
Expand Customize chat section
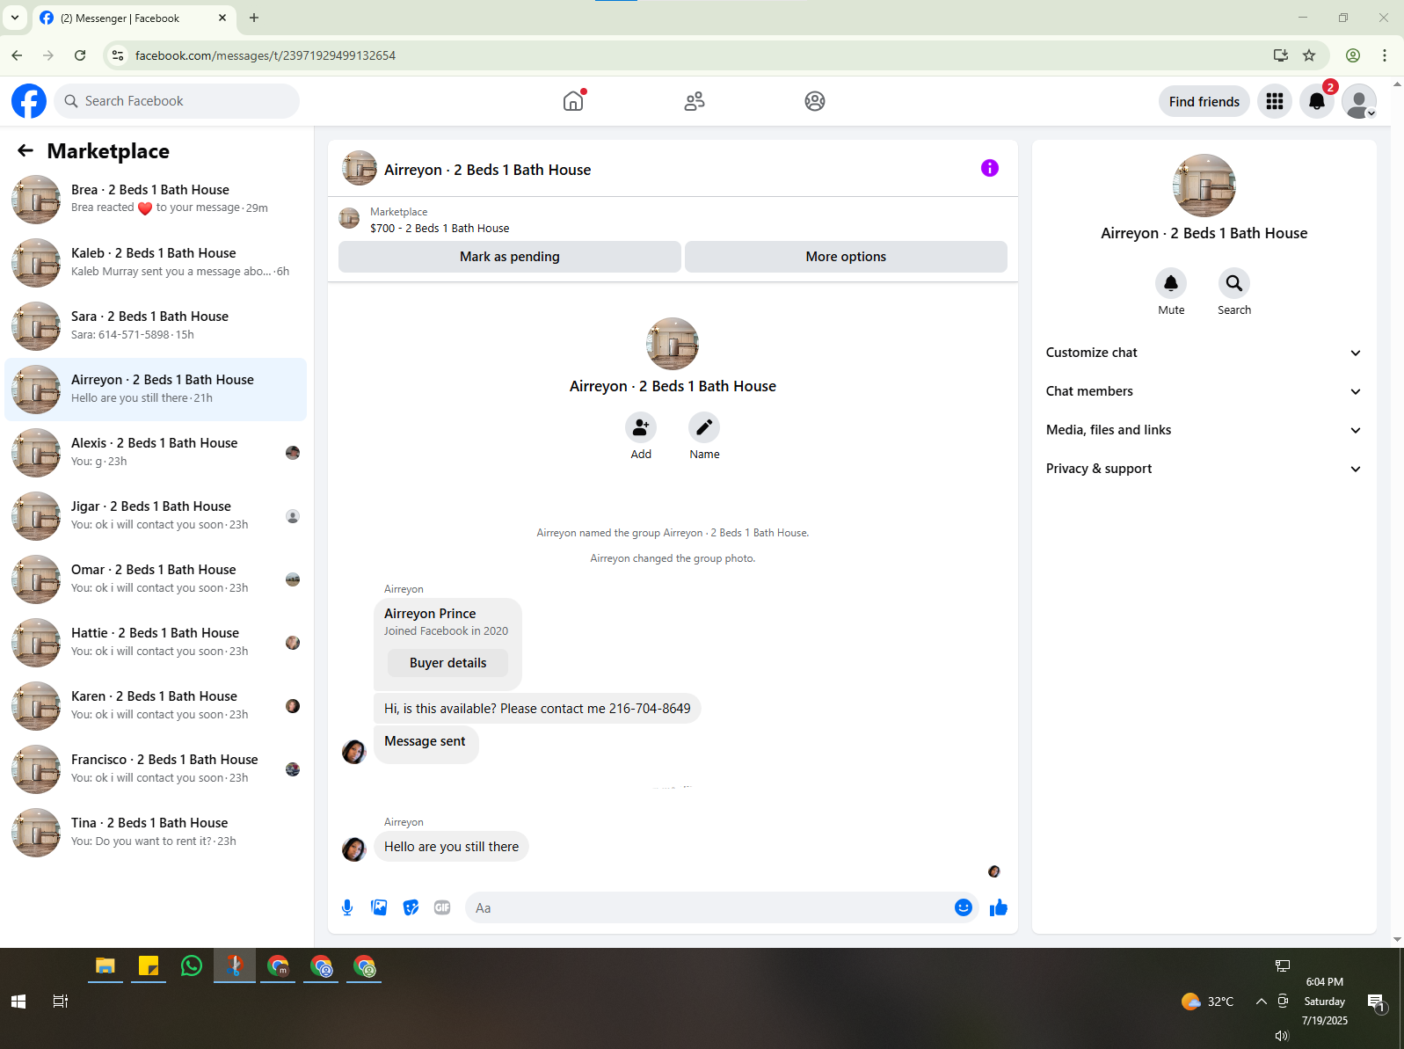[1204, 353]
